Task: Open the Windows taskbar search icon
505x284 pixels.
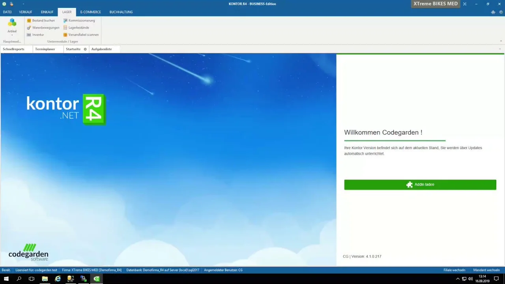Action: (x=19, y=279)
